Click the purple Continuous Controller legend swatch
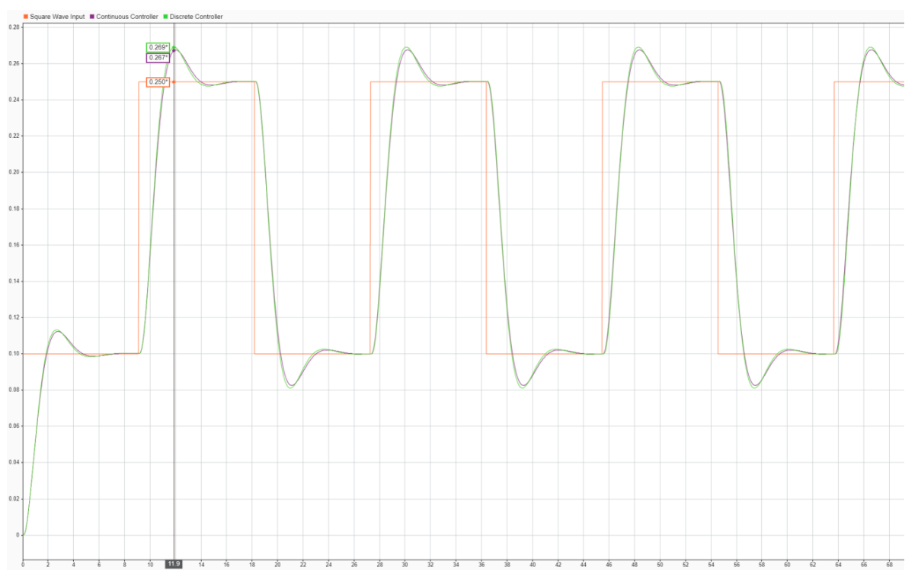Viewport: 918px width, 580px height. pos(91,16)
